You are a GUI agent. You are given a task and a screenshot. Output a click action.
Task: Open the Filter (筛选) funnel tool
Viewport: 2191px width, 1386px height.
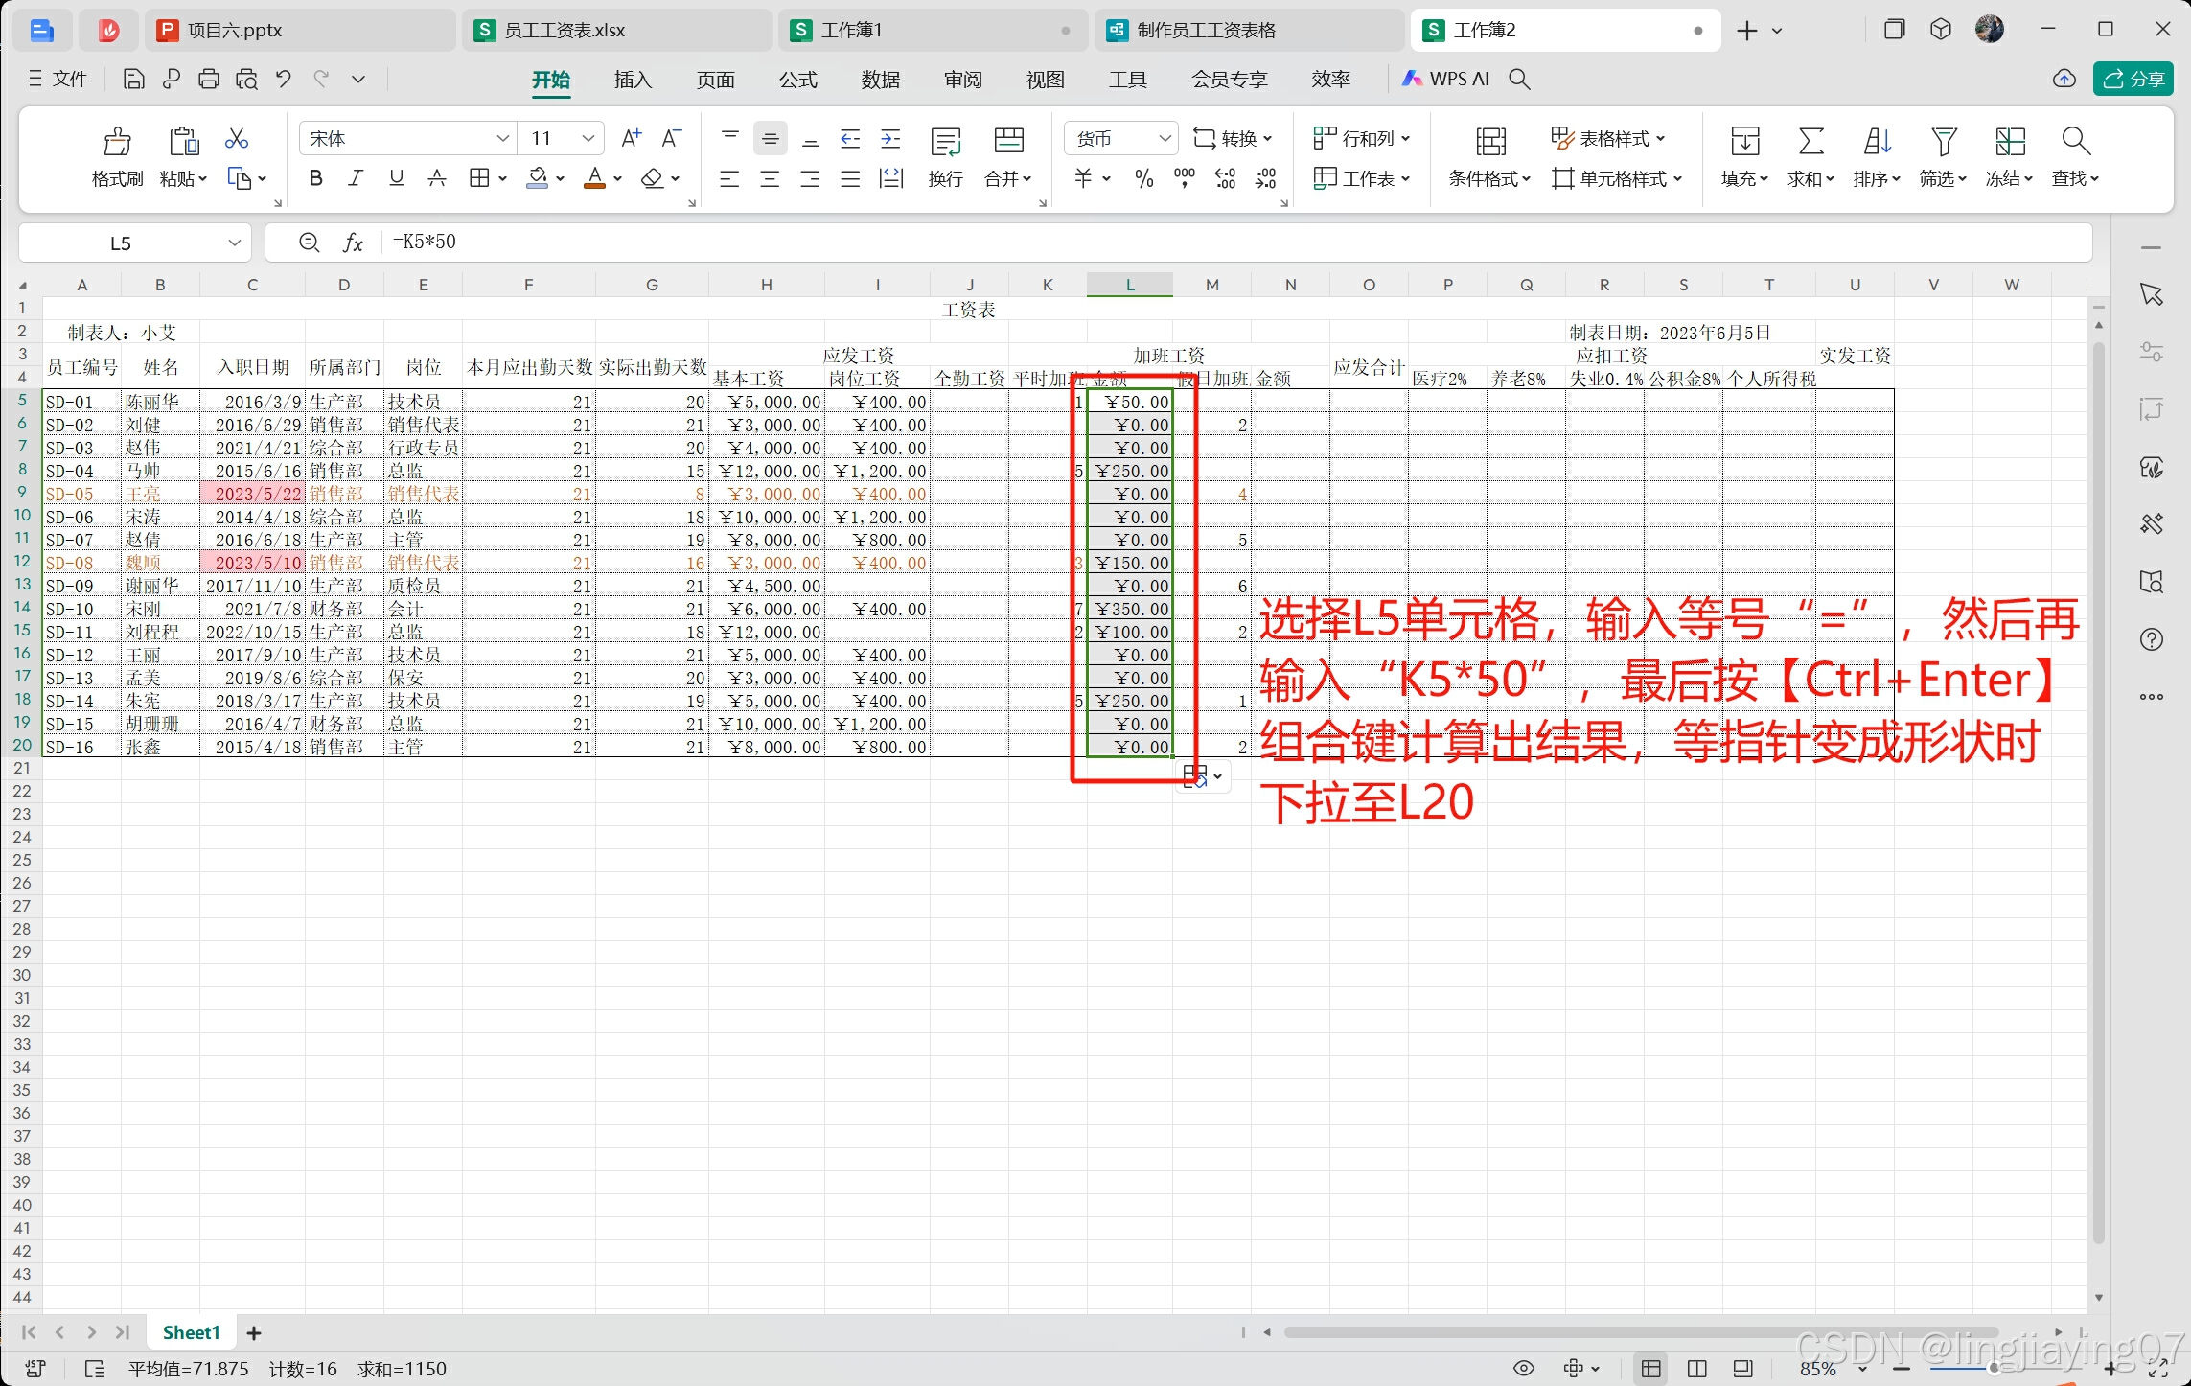(x=1943, y=142)
